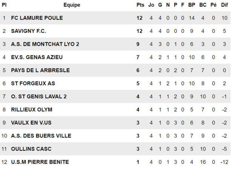Click the Pts column header
The image size is (231, 170).
(x=141, y=5)
